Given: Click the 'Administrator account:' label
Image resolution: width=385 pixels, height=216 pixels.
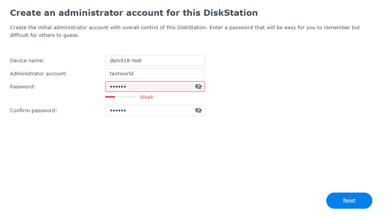Looking at the screenshot, I should coord(38,73).
